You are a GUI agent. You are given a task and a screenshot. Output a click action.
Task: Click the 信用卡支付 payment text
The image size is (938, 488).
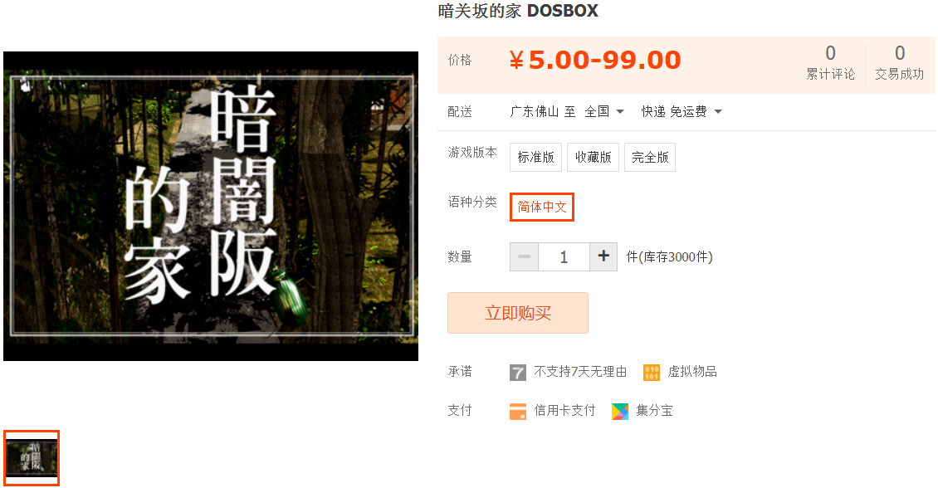point(564,410)
